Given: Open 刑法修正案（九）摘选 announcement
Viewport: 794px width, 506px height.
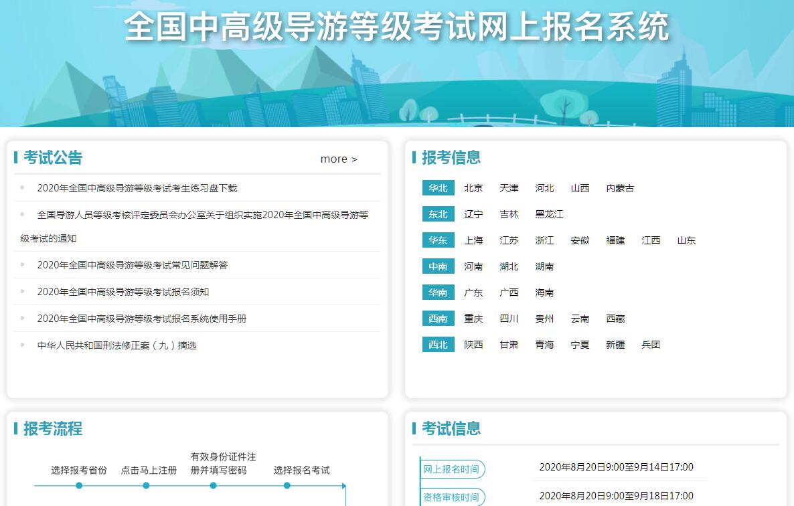Looking at the screenshot, I should click(117, 345).
